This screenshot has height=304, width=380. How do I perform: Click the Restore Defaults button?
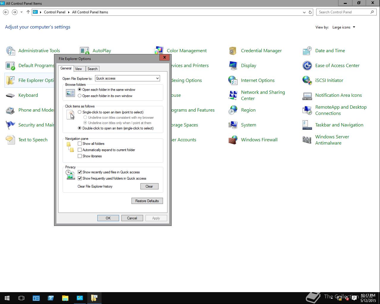[147, 201]
